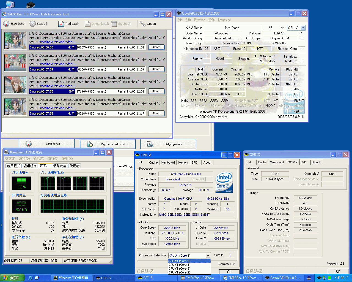Click the Register in batch list icon
Image resolution: width=352 pixels, height=282 pixels.
pyautogui.click(x=90, y=144)
